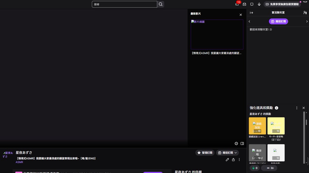The width and height of the screenshot is (309, 173).
Task: Open the rewards panel three-dot menu
Action: click(297, 108)
